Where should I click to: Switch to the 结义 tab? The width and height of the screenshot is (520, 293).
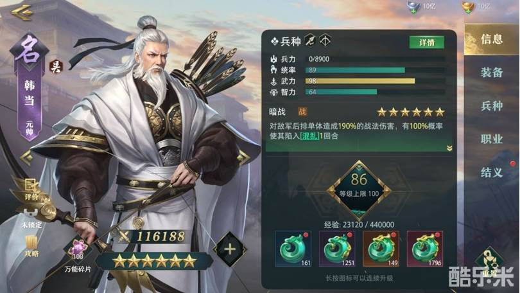point(492,172)
